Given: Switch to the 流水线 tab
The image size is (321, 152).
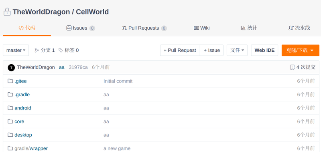Looking at the screenshot, I should coord(299,28).
